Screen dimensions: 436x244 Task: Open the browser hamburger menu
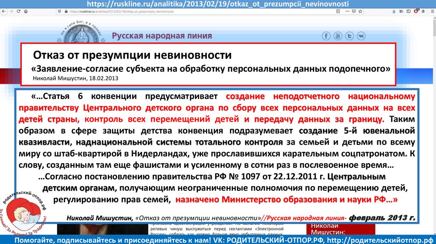coord(433,11)
